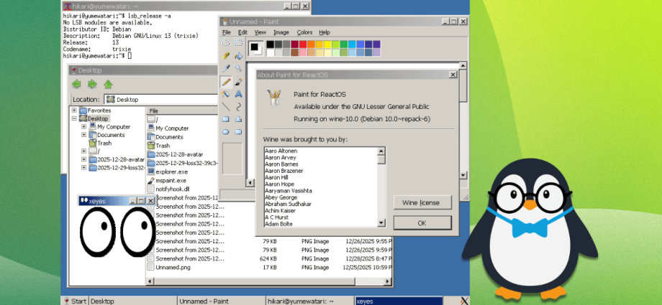This screenshot has width=662, height=305.
Task: Pick the white swatch in Paint palette
Action: [x=270, y=52]
